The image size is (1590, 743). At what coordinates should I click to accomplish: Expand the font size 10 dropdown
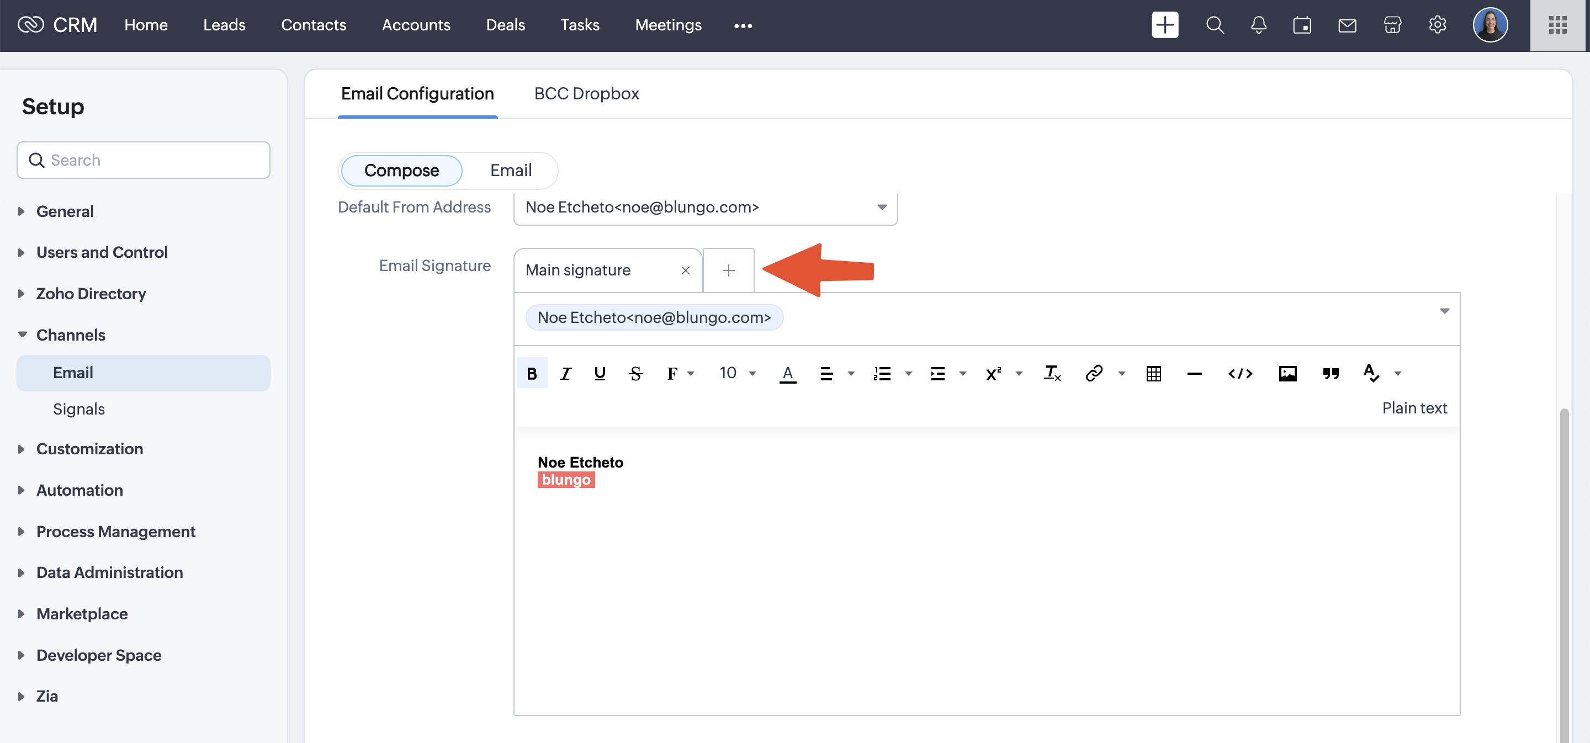pos(737,373)
